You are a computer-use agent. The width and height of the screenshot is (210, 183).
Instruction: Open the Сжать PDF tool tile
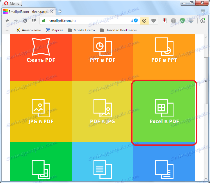click(41, 58)
